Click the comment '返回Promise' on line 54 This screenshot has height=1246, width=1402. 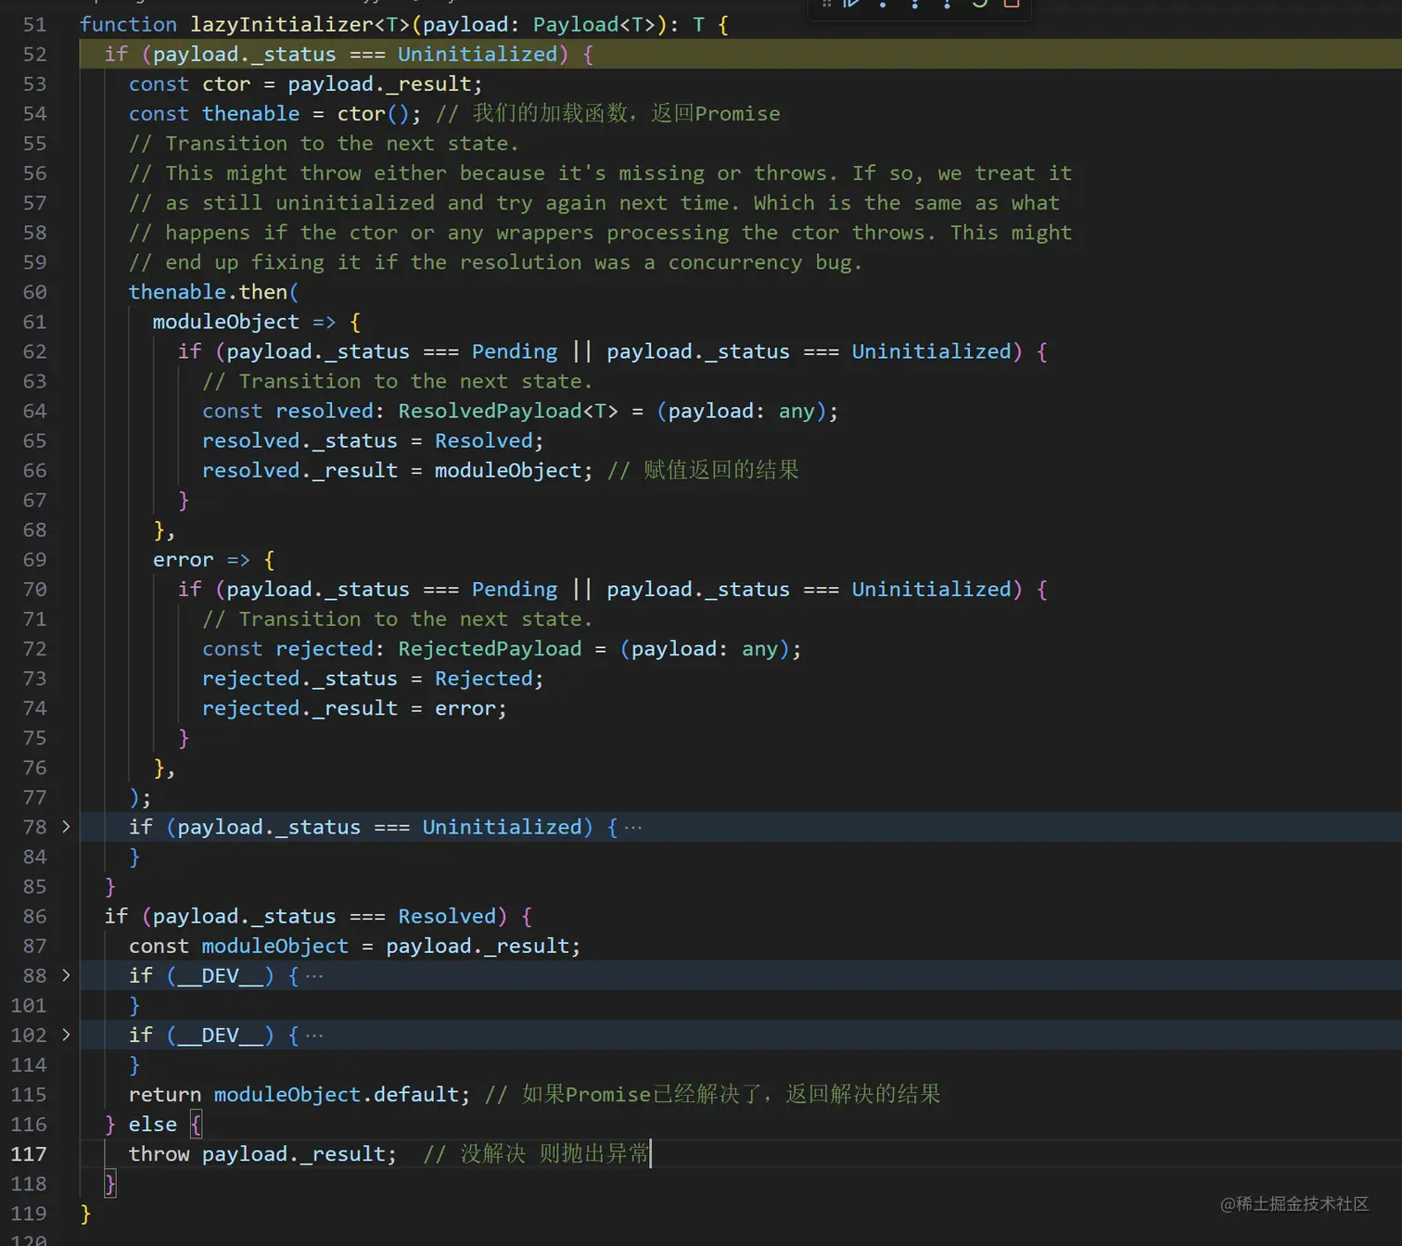pos(715,114)
